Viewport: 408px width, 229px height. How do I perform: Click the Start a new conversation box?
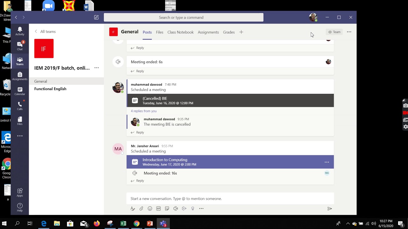[x=230, y=198]
